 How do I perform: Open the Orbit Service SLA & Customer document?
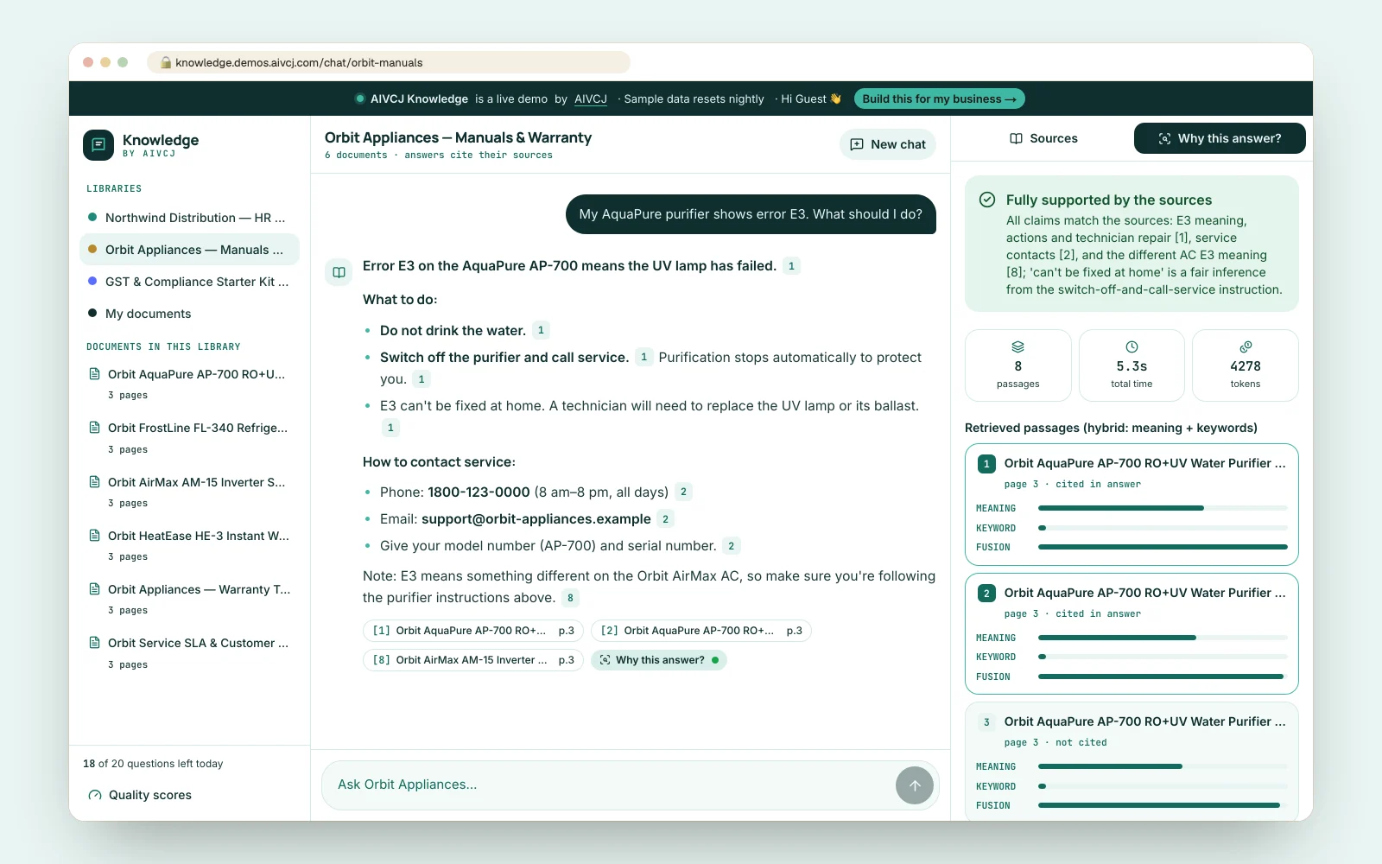[189, 652]
